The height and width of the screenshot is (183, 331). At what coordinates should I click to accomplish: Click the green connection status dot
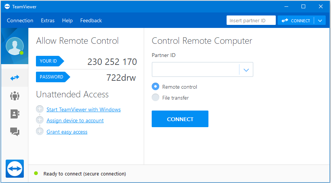pyautogui.click(x=36, y=173)
